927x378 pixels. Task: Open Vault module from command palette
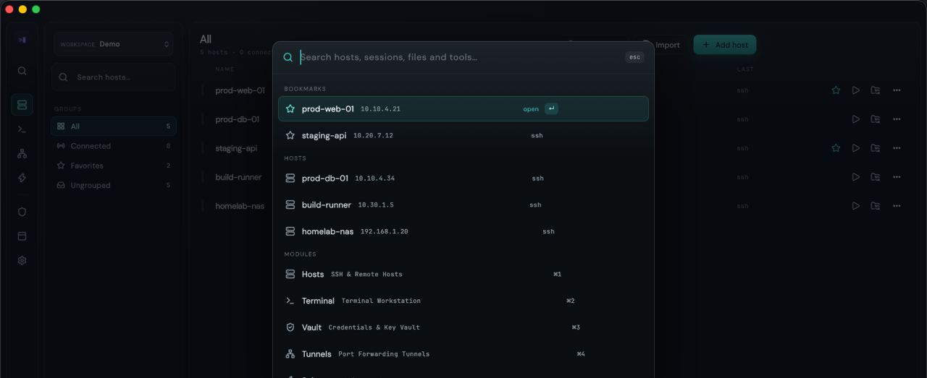[x=463, y=327]
